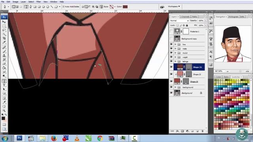Screen dimensions: 253x142
Task: Select the Eraser tool
Action: (x=4, y=64)
